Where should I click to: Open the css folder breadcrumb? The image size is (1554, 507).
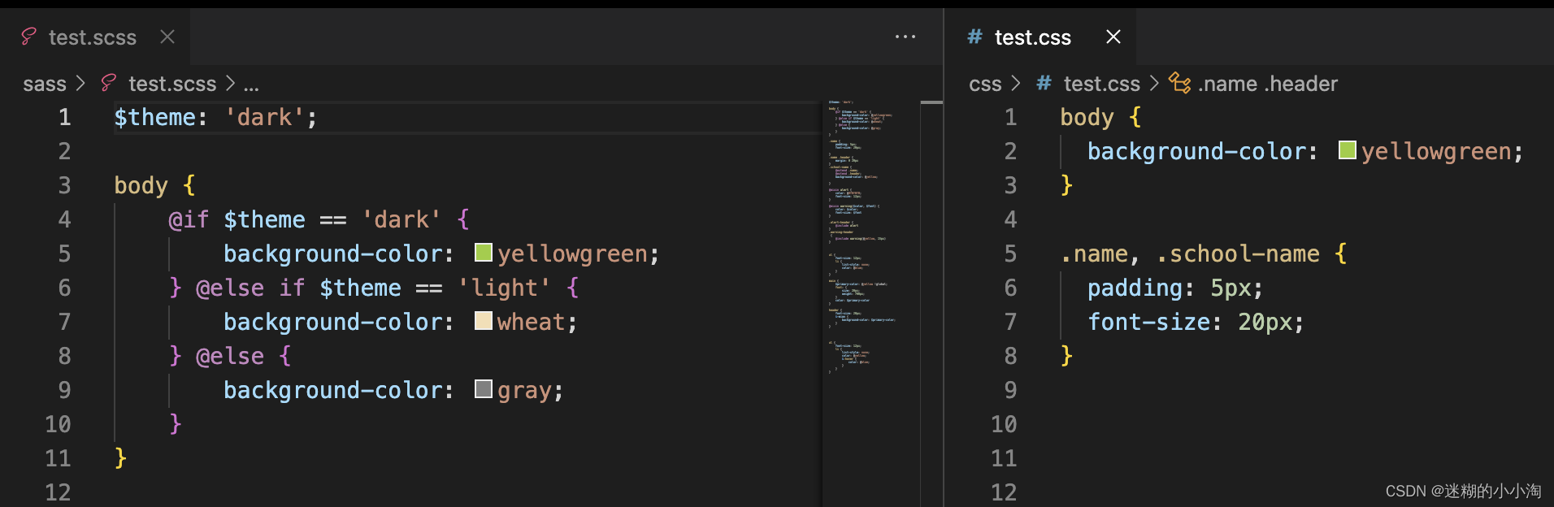click(x=985, y=84)
